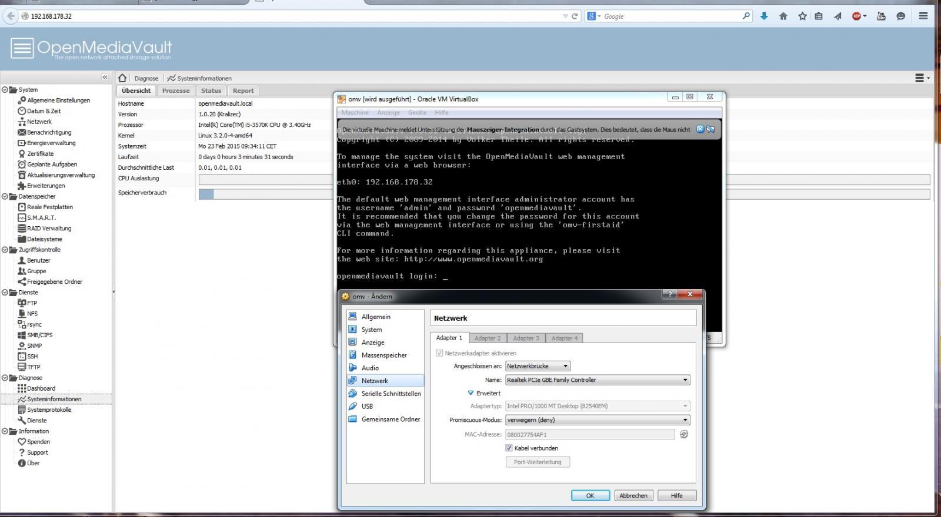Bookmark page with the star icon
Screen dimensions: 941x517
point(802,16)
